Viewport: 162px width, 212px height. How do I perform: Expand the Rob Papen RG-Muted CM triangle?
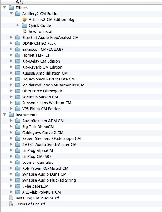tap(11, 168)
